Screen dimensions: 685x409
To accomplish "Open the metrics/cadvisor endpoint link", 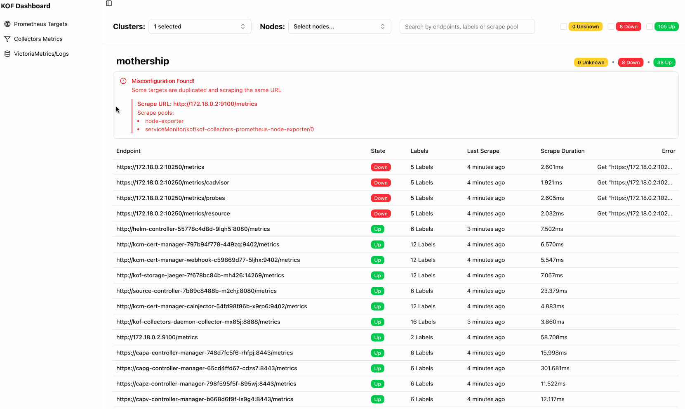I will tap(173, 182).
